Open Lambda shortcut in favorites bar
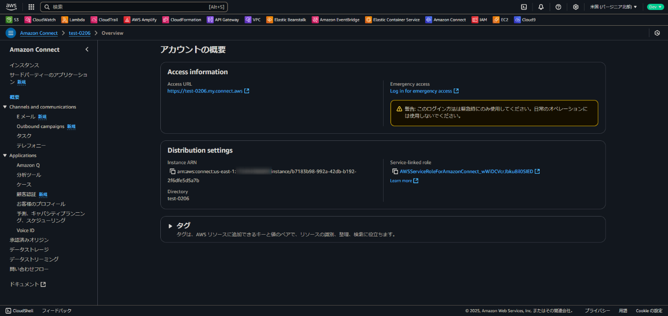The image size is (668, 316). (x=73, y=20)
